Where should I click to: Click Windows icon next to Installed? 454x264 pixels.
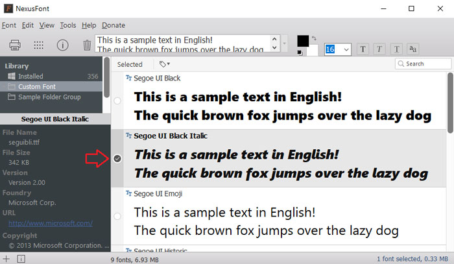12,76
